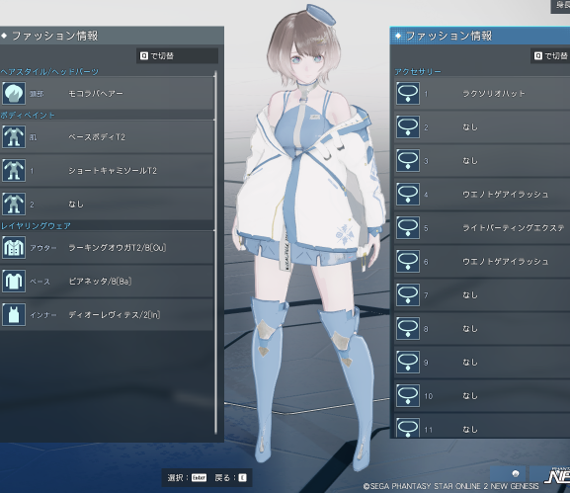This screenshot has width=570, height=493.
Task: Click the right panel で切替 switch button
Action: click(x=550, y=55)
